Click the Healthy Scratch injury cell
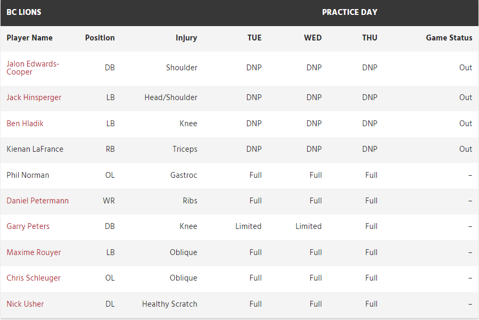This screenshot has width=479, height=320. tap(169, 304)
